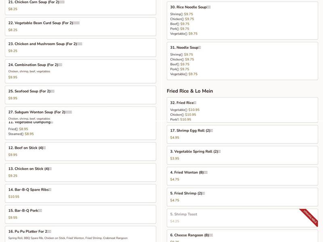Open the Chicken Corn Soup item

click(x=80, y=7)
